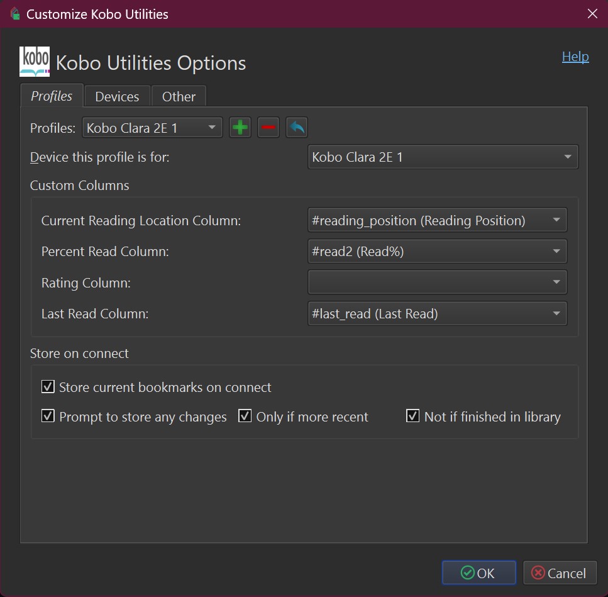Disable Only if more recent option
Viewport: 608px width, 597px height.
click(x=245, y=416)
